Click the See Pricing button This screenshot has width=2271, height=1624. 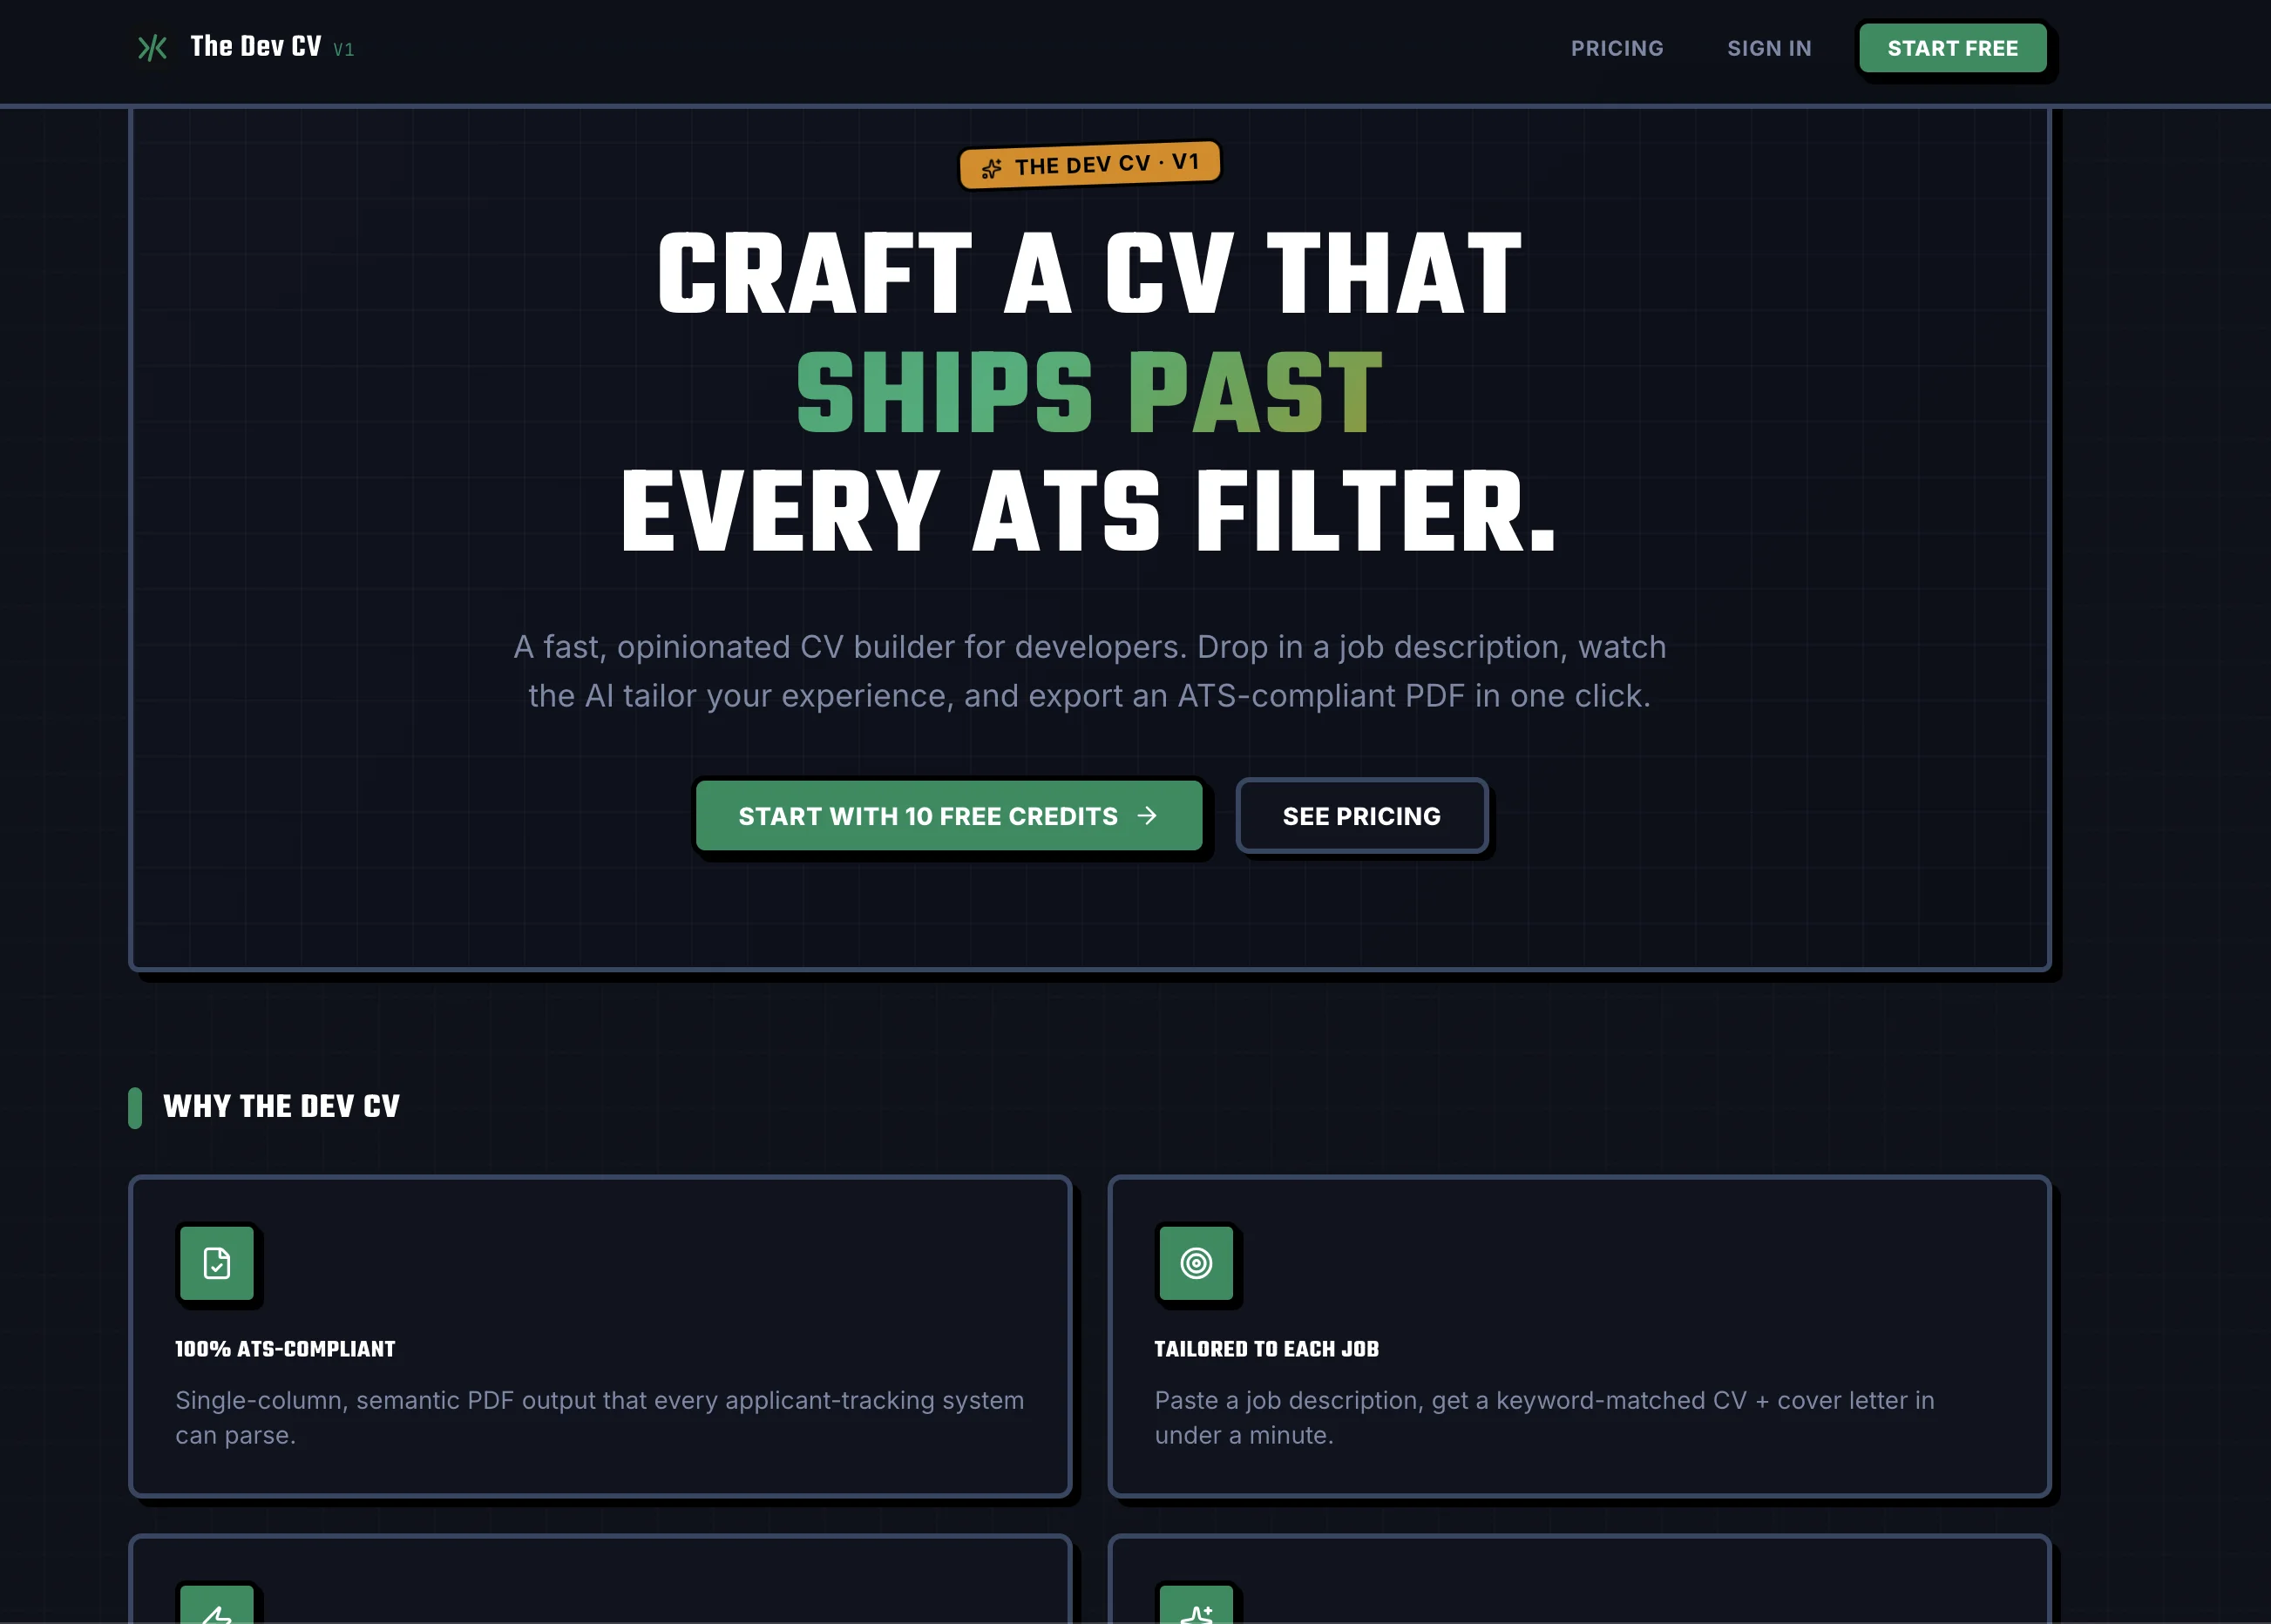point(1361,816)
